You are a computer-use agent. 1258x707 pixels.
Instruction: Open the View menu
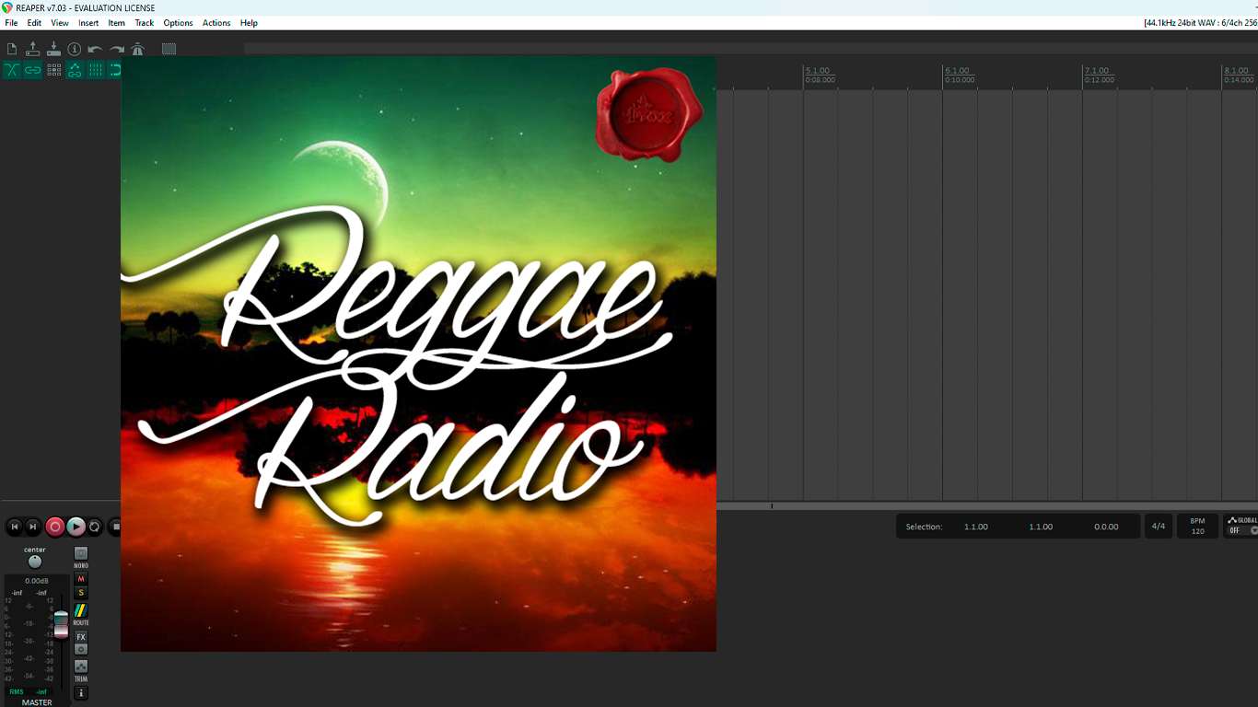pos(60,23)
